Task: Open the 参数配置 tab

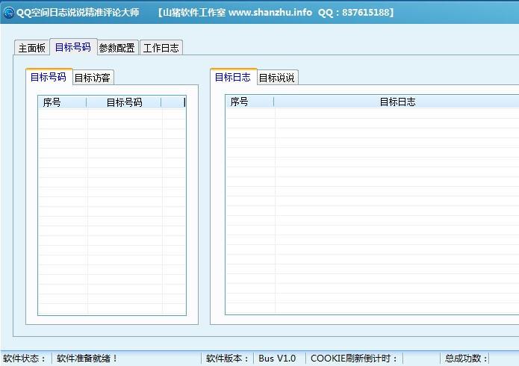Action: [x=116, y=48]
